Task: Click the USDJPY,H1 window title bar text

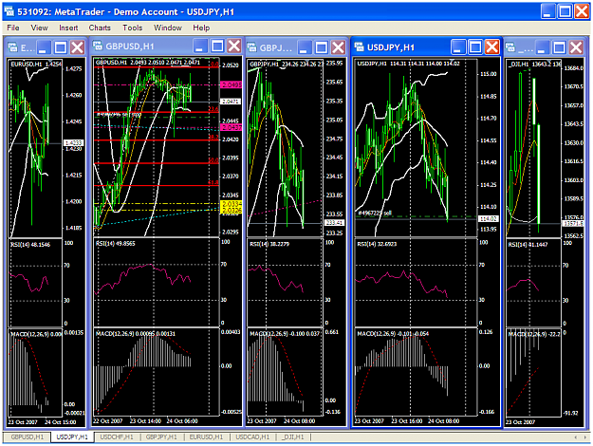Action: 391,47
